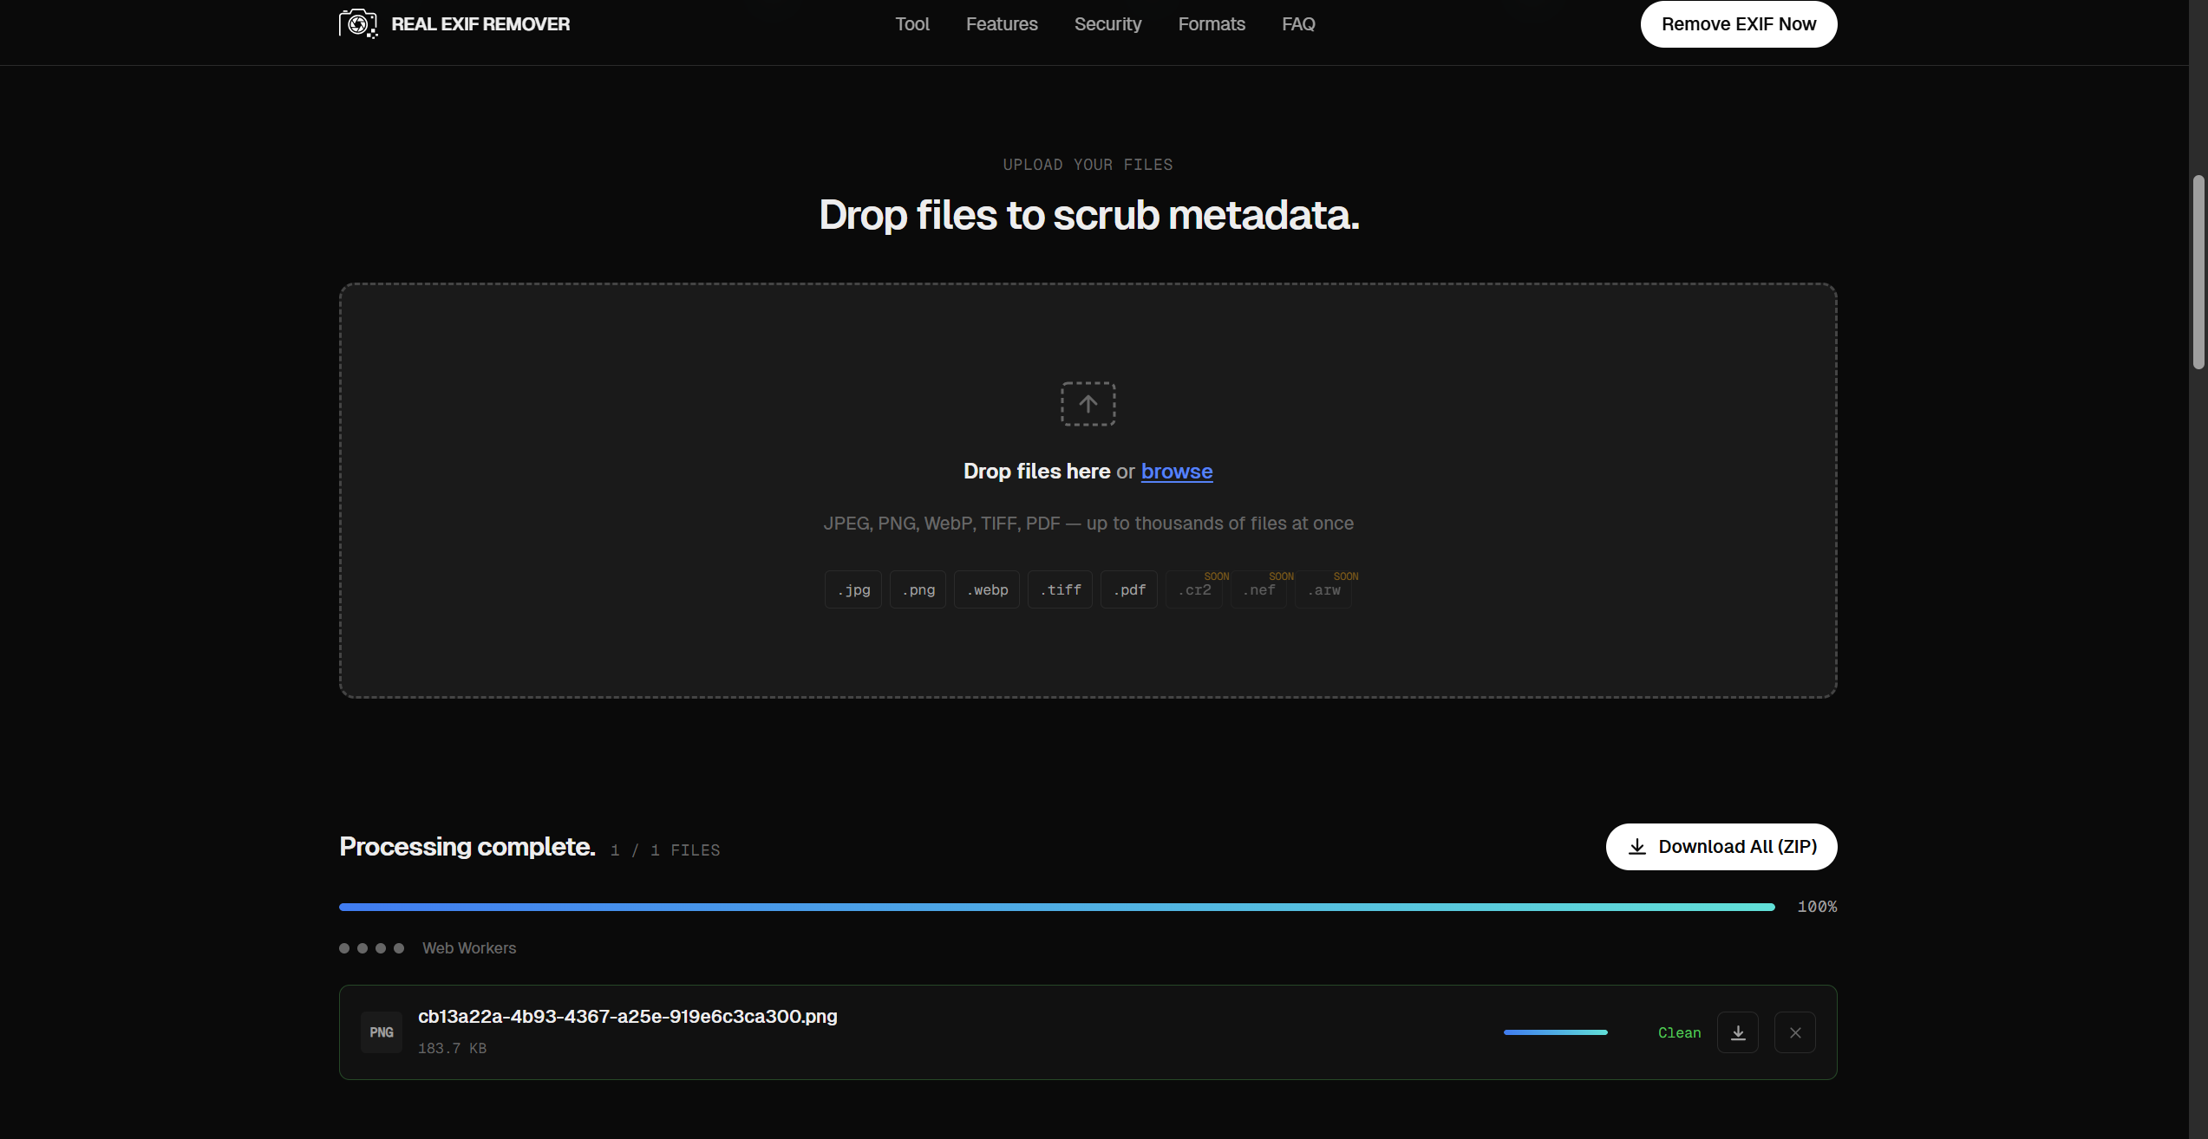Click the Web Workers label
The width and height of the screenshot is (2208, 1139).
tap(468, 948)
